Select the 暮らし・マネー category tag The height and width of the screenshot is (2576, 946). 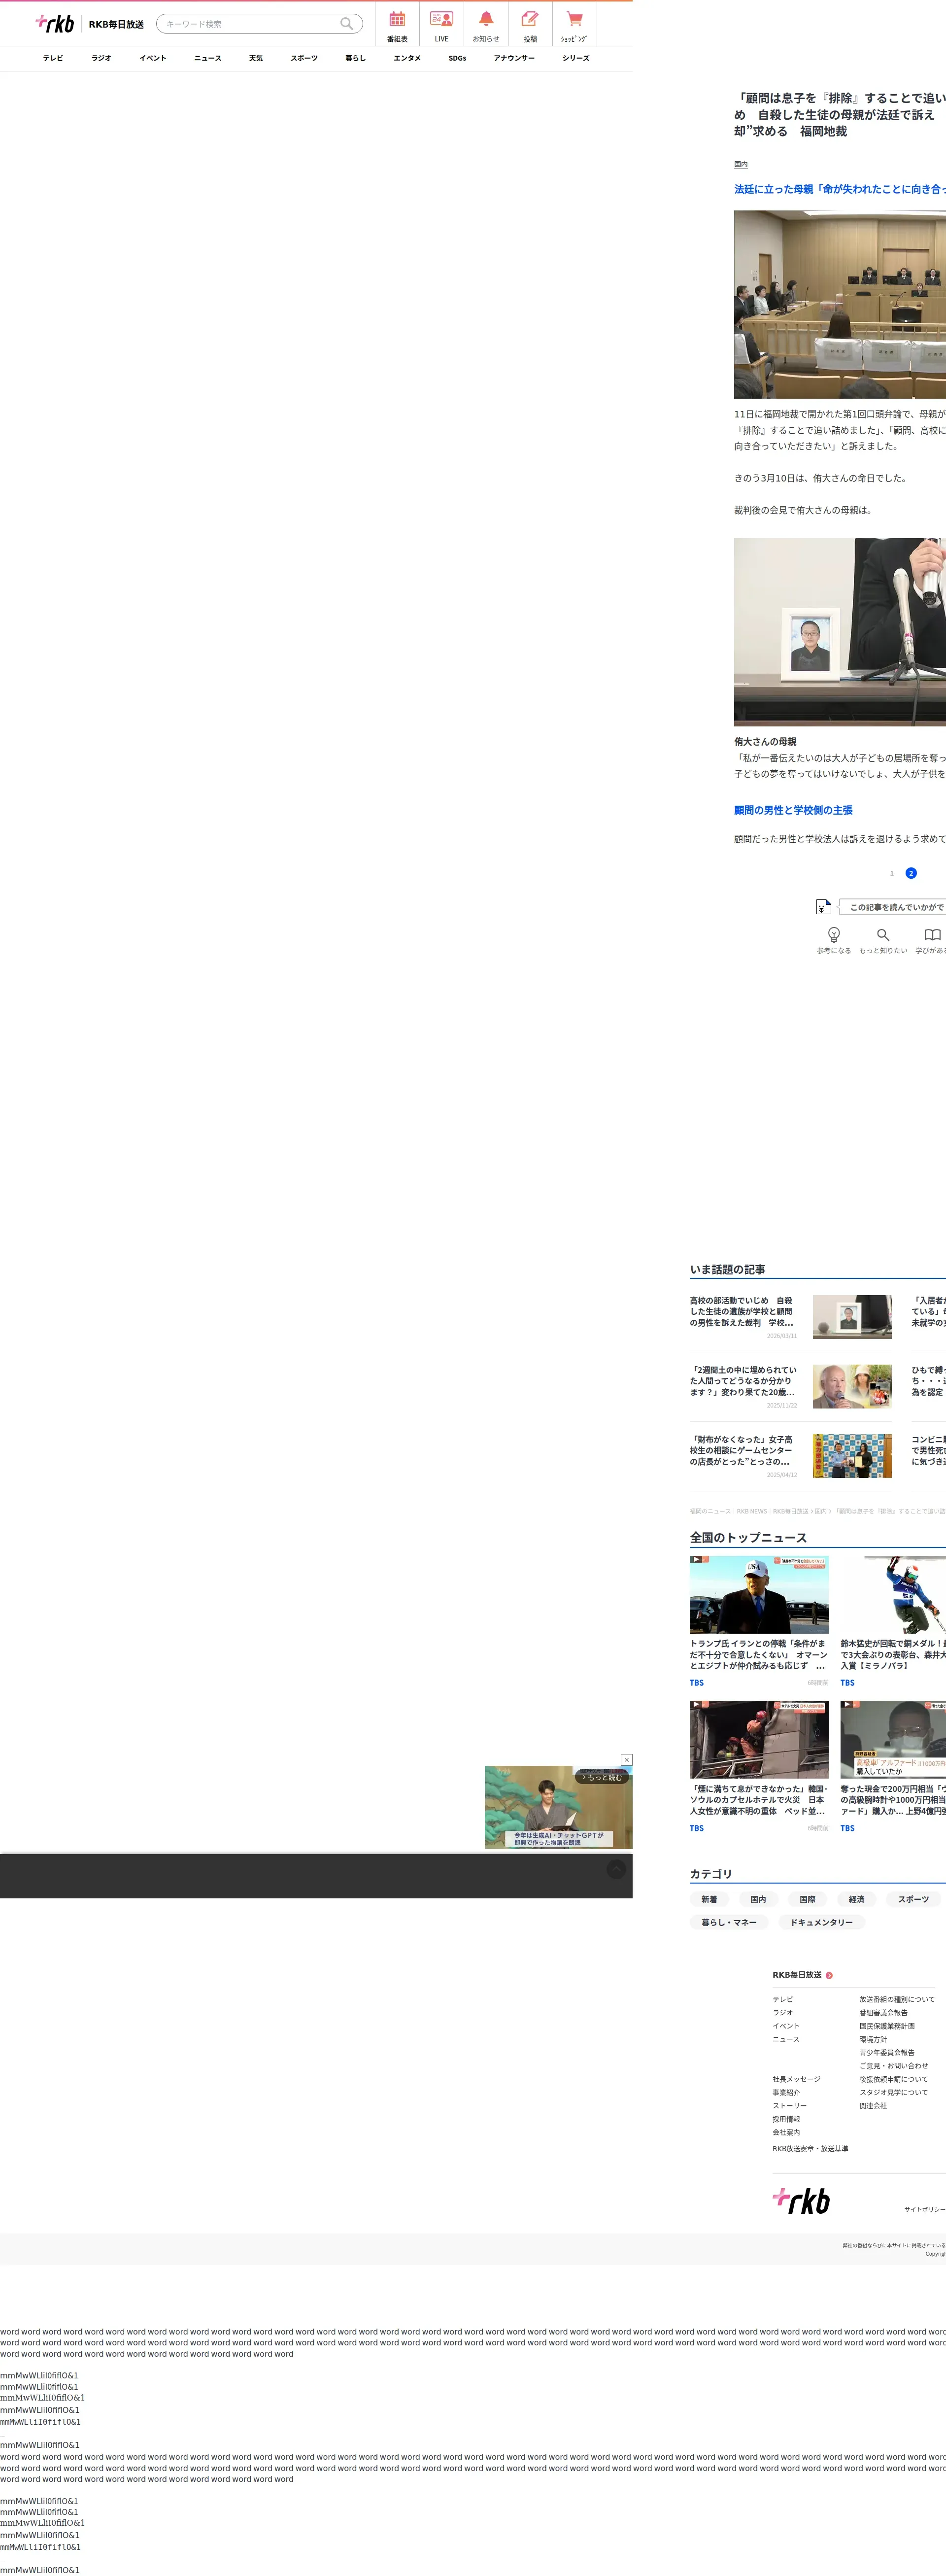coord(728,1922)
